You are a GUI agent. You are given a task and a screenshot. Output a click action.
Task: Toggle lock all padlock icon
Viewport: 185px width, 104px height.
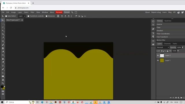pos(168,51)
